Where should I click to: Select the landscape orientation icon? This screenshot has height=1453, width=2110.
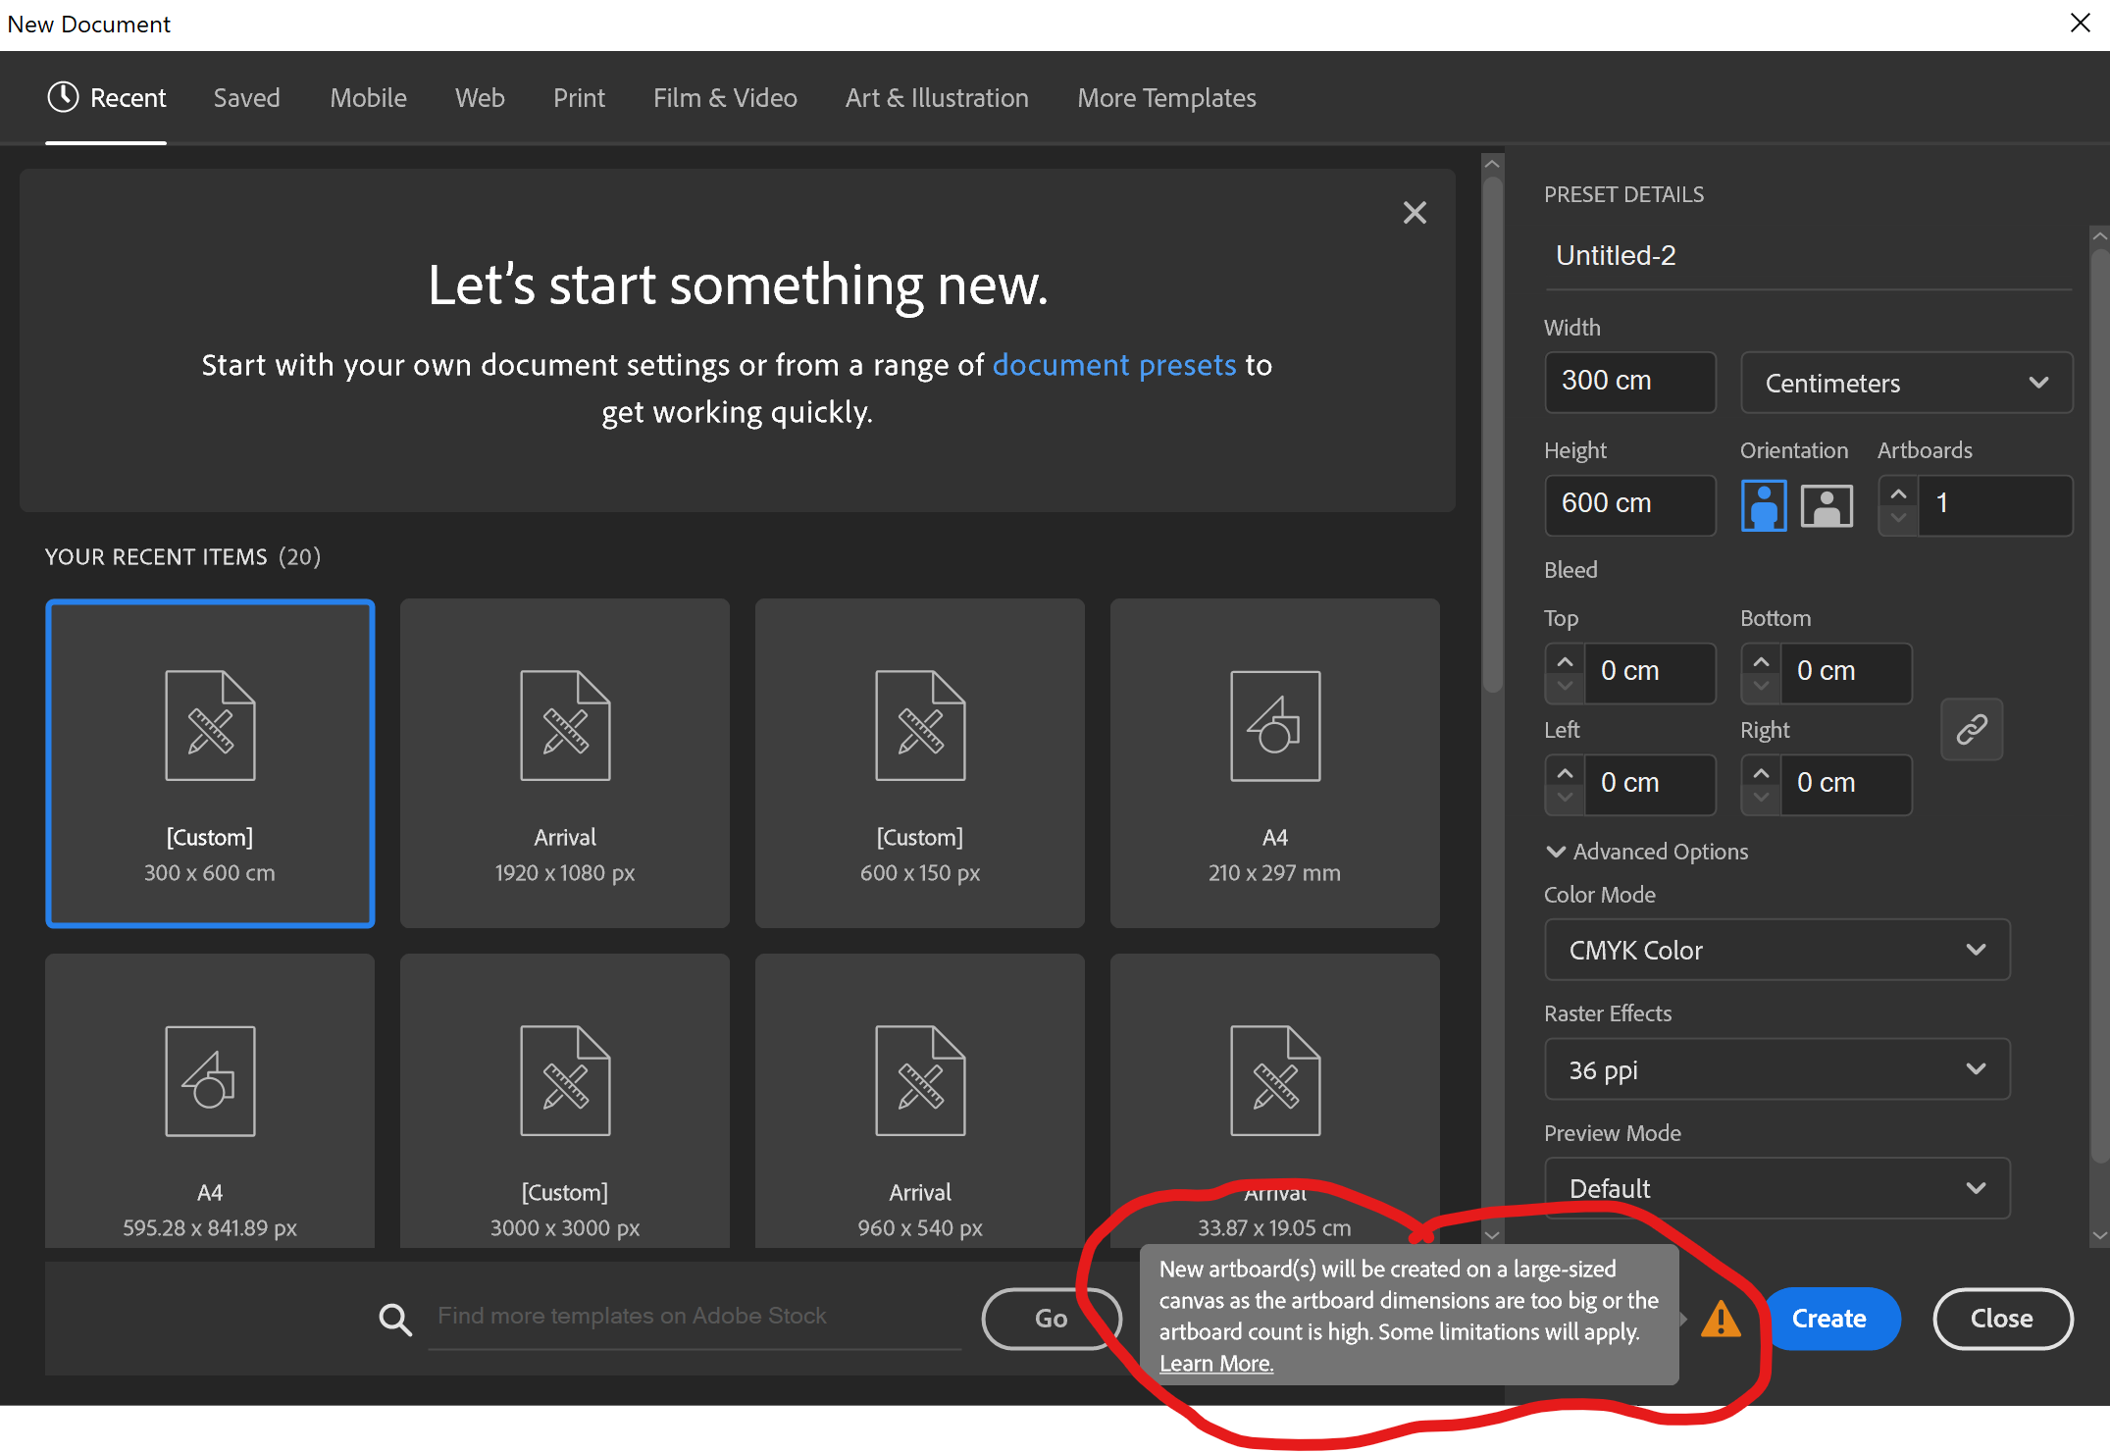tap(1826, 504)
